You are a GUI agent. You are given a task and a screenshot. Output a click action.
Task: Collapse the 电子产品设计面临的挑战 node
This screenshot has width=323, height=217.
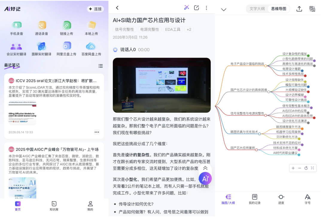(266, 66)
